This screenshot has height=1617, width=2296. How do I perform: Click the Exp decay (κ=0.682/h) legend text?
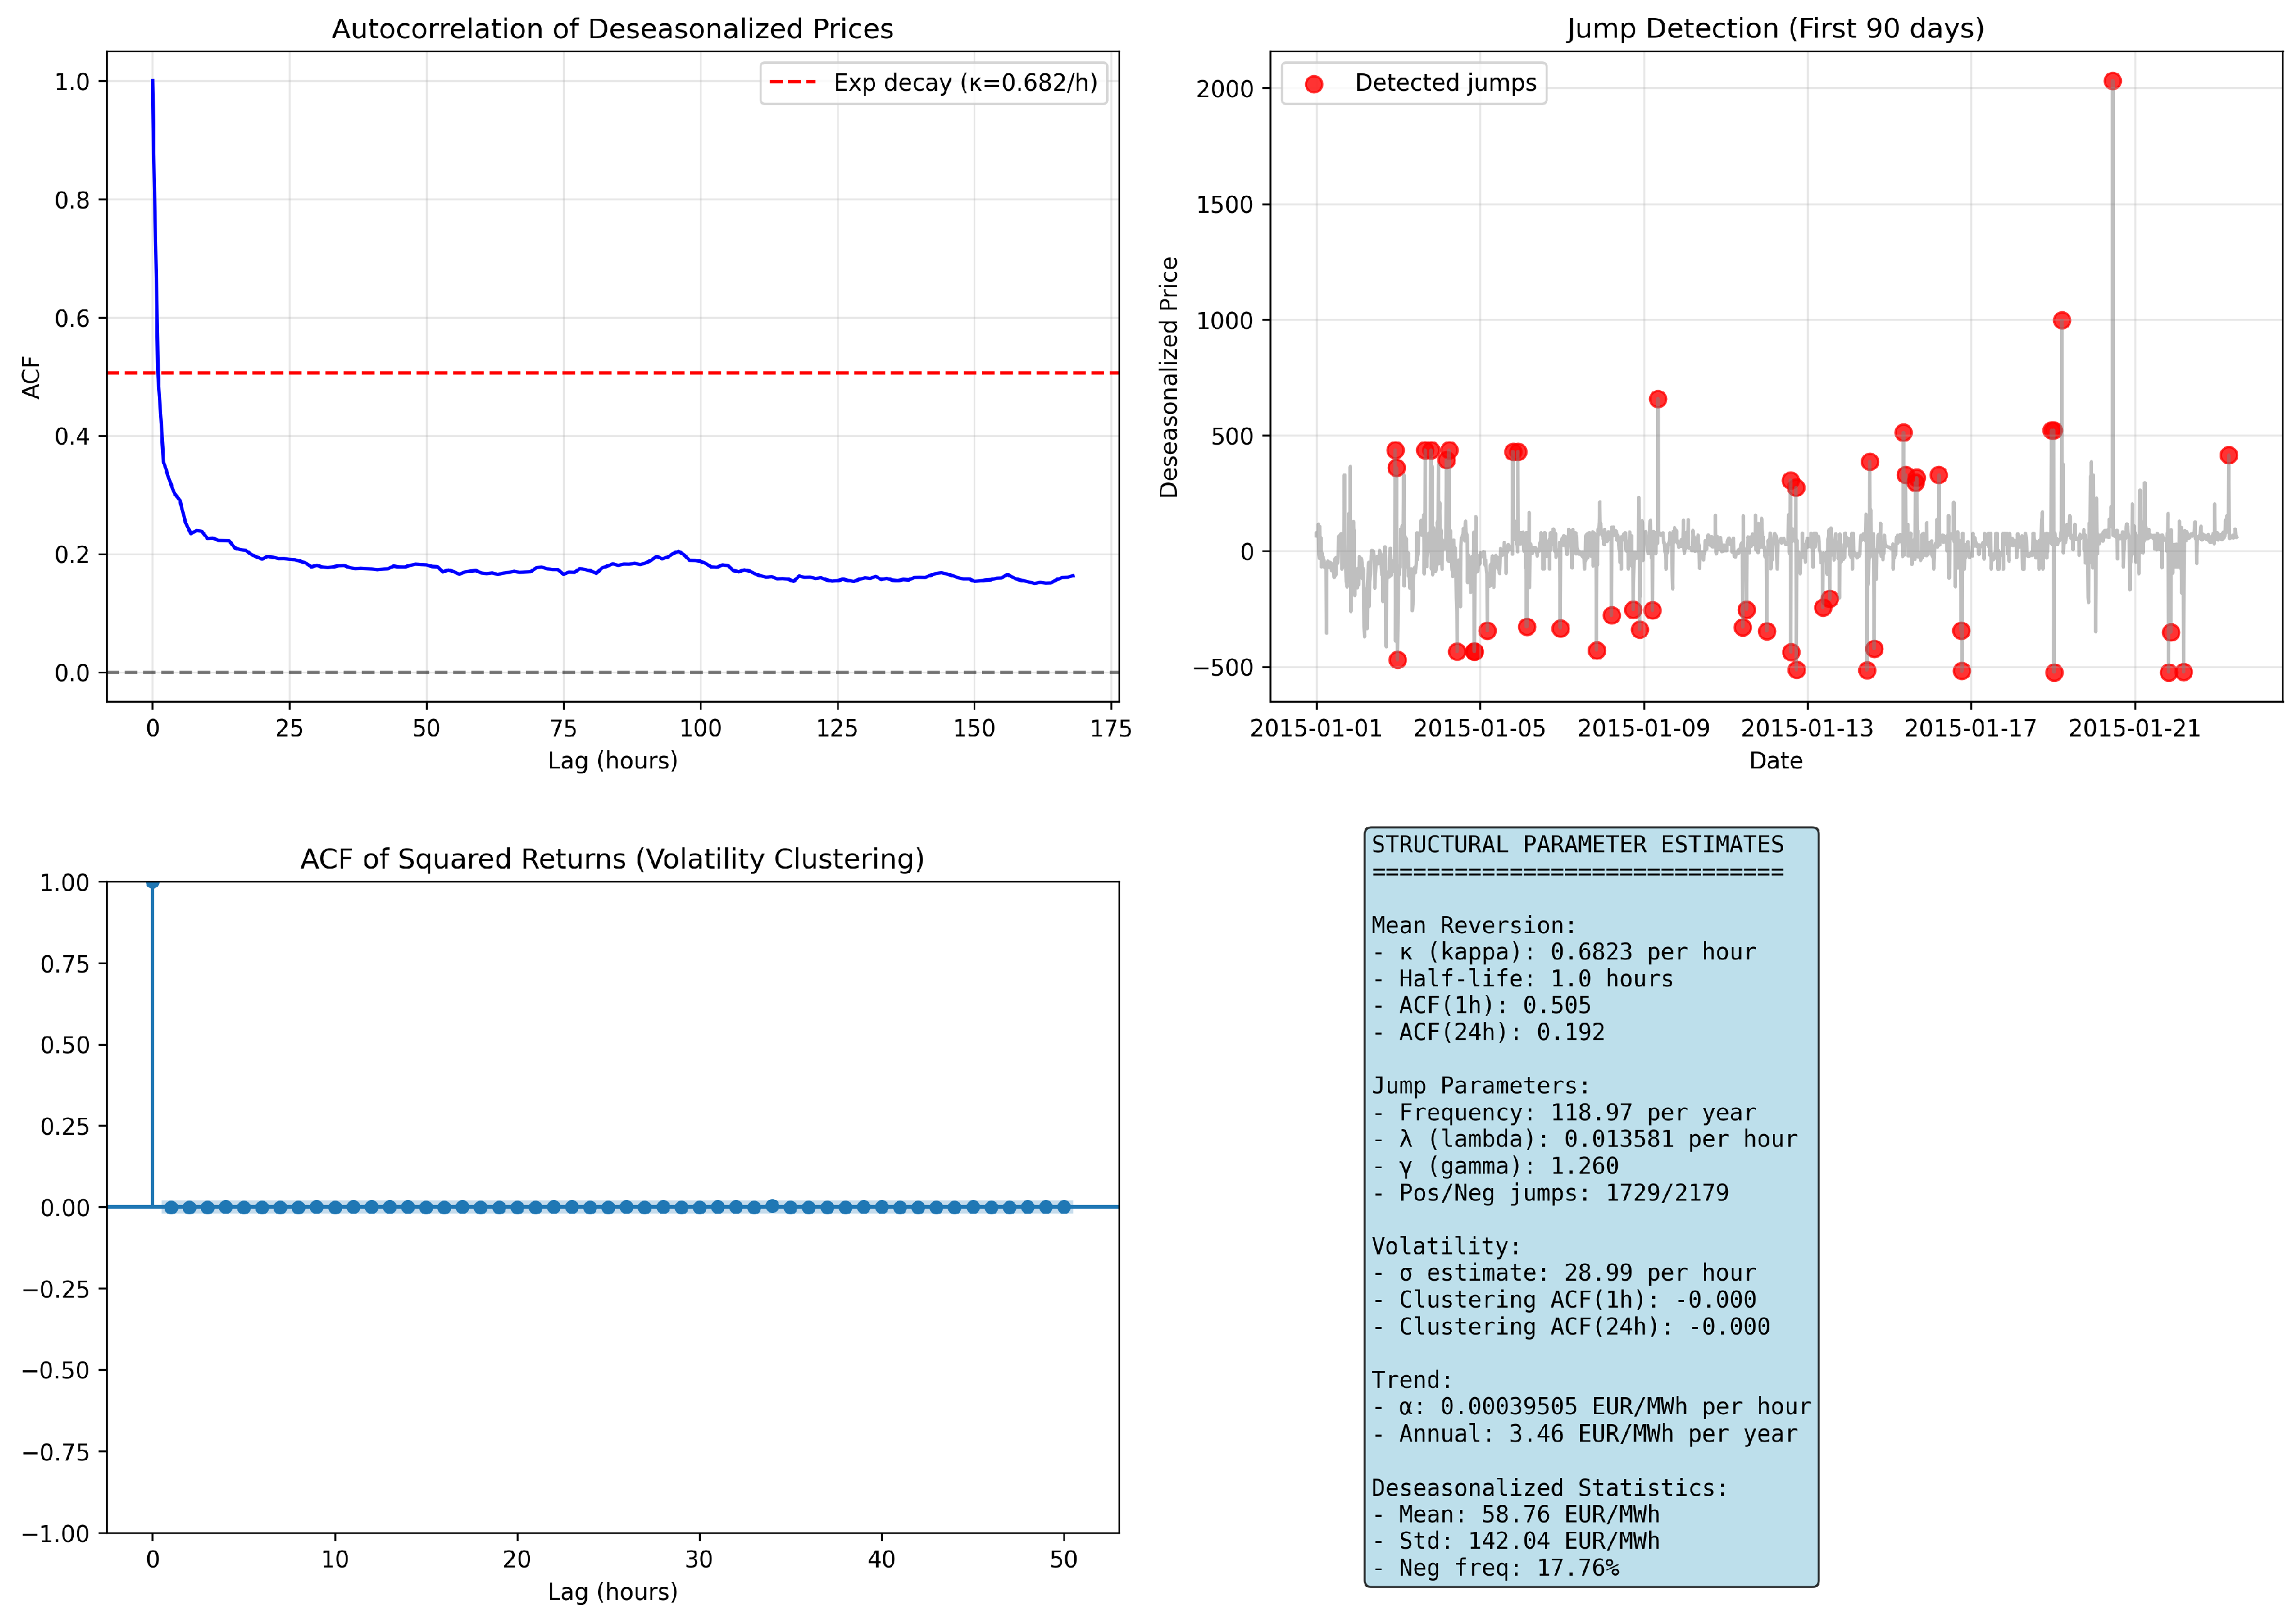(x=965, y=83)
